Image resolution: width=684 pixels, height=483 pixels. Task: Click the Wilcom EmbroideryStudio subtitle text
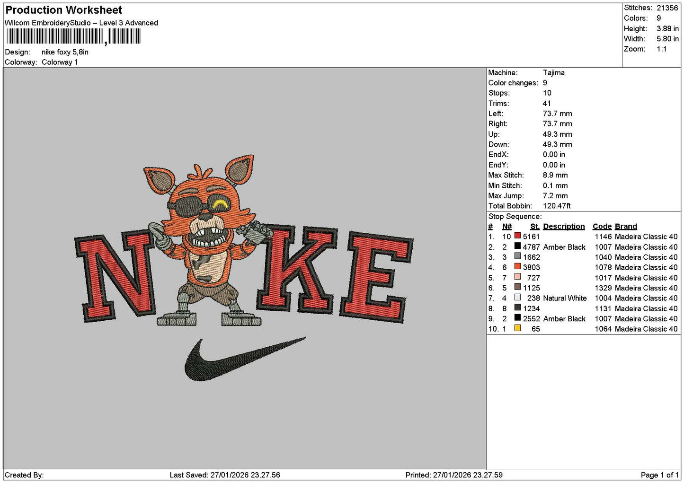tap(81, 23)
